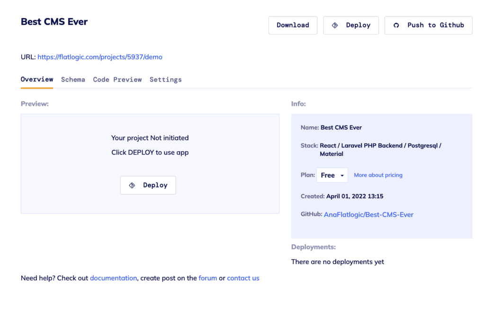Click the Preview: section heading
This screenshot has width=485, height=310.
(35, 104)
